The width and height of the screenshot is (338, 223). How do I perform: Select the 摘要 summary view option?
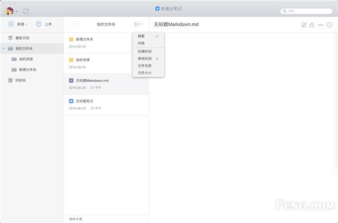(142, 36)
